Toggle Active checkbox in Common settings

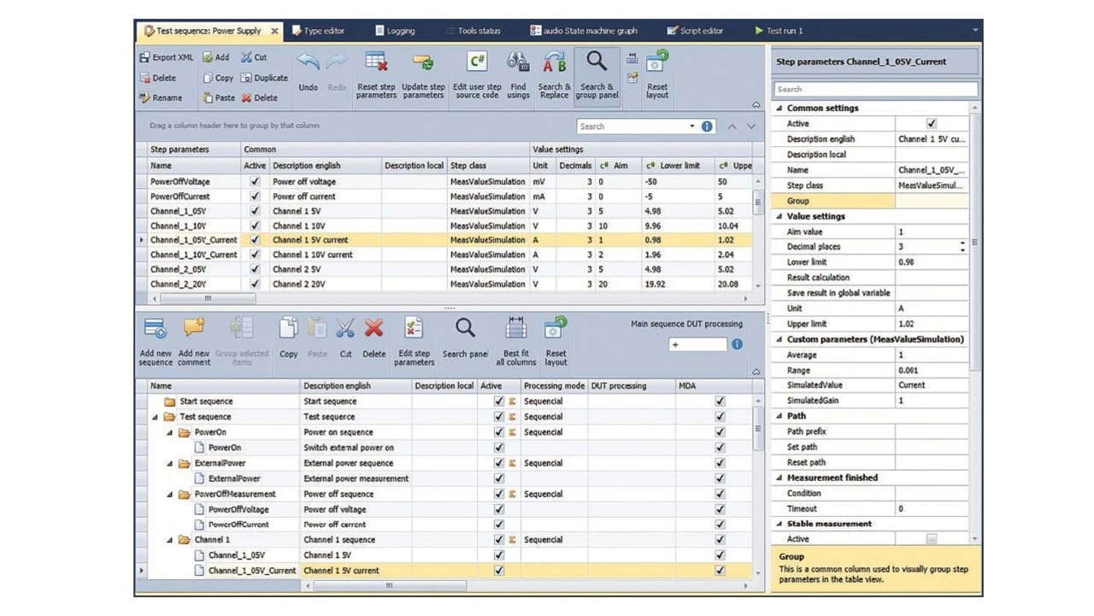pyautogui.click(x=932, y=124)
